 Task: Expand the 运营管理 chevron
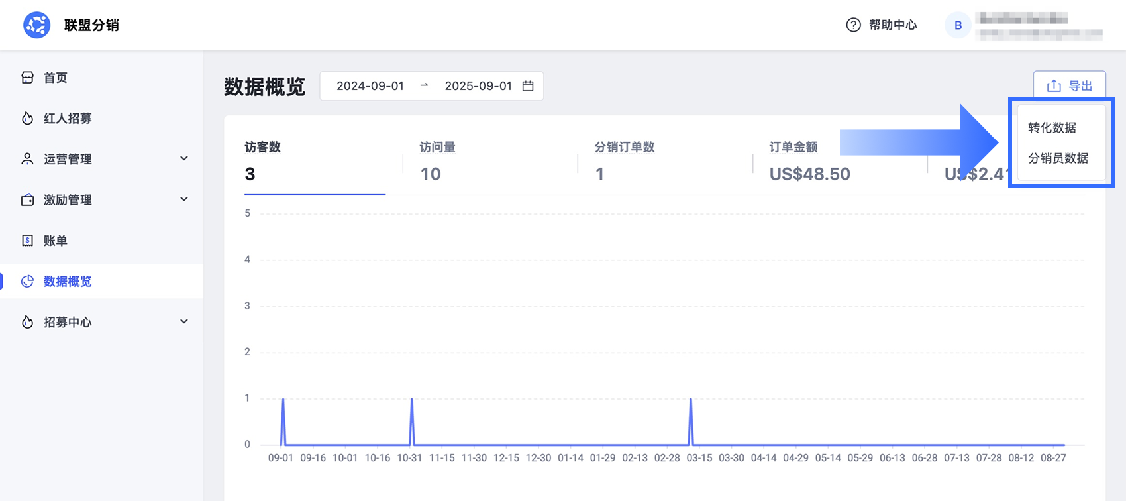point(184,158)
